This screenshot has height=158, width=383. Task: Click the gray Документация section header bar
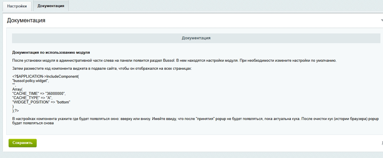[x=196, y=38]
